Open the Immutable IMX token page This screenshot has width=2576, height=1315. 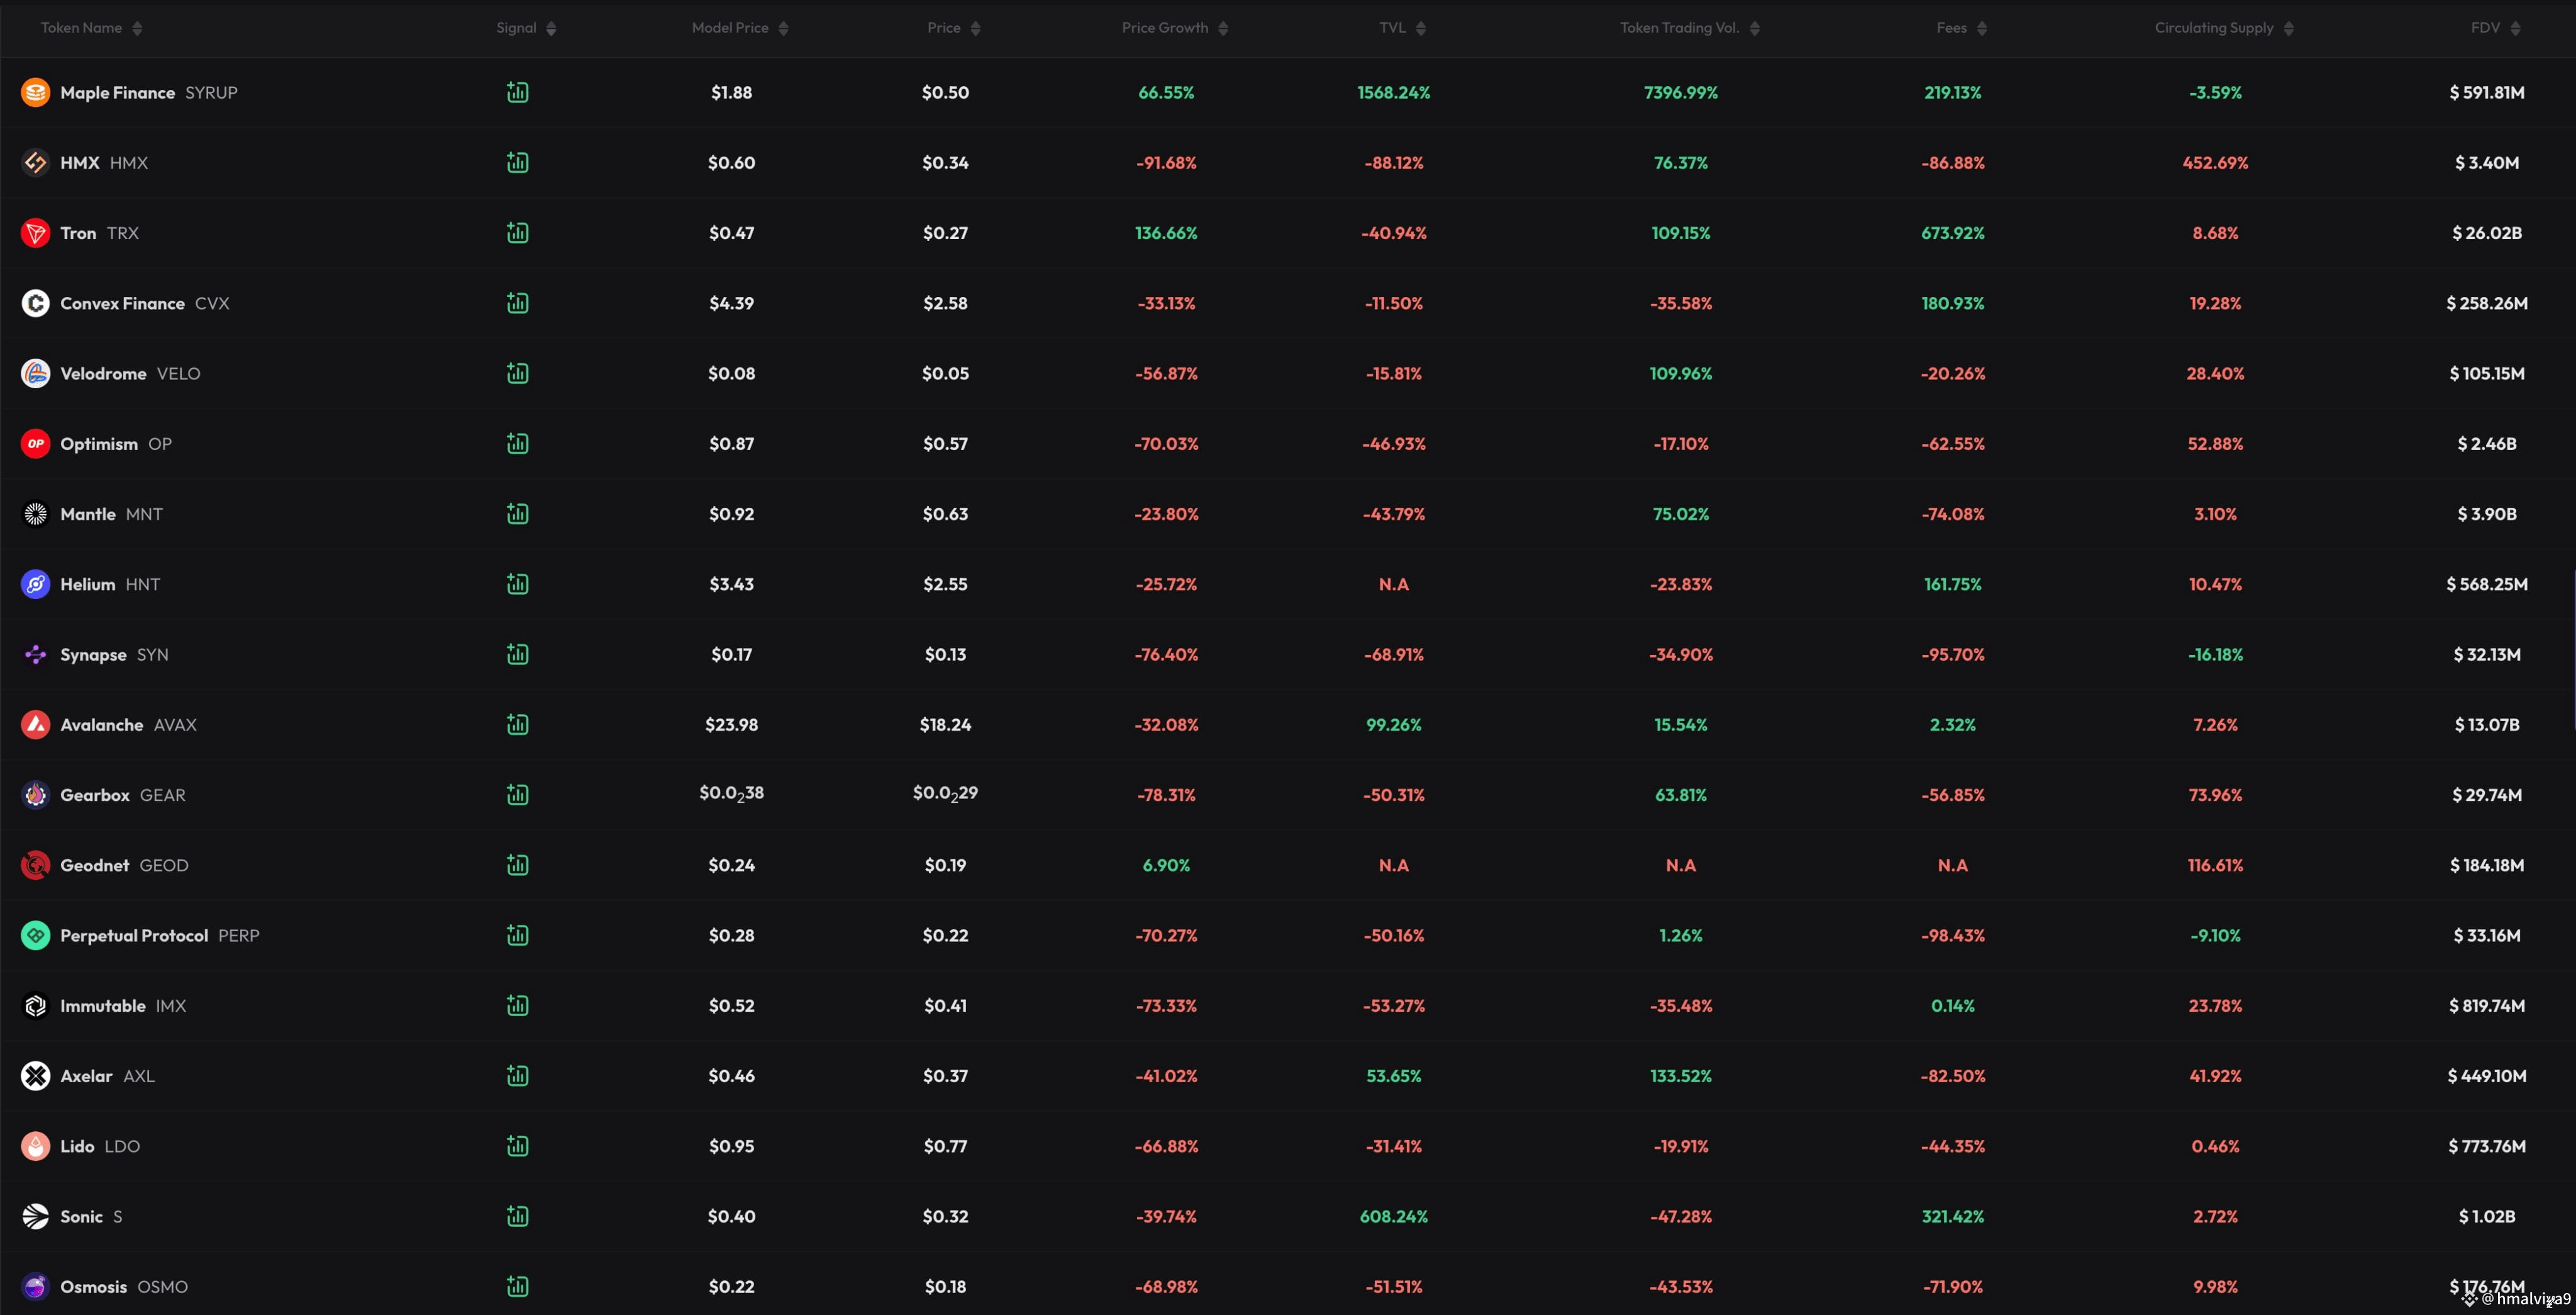click(123, 1006)
